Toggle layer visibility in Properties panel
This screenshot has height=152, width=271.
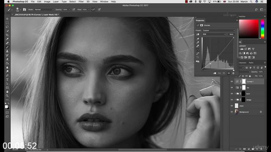(229, 73)
